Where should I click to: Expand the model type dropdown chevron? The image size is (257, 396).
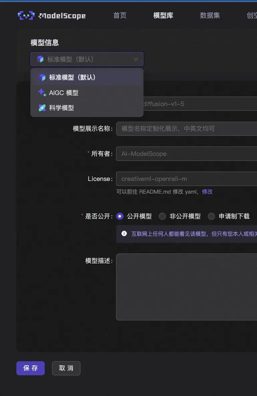[x=136, y=59]
